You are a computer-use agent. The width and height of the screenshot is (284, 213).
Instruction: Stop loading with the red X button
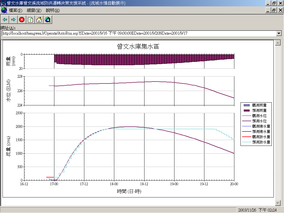point(22,20)
